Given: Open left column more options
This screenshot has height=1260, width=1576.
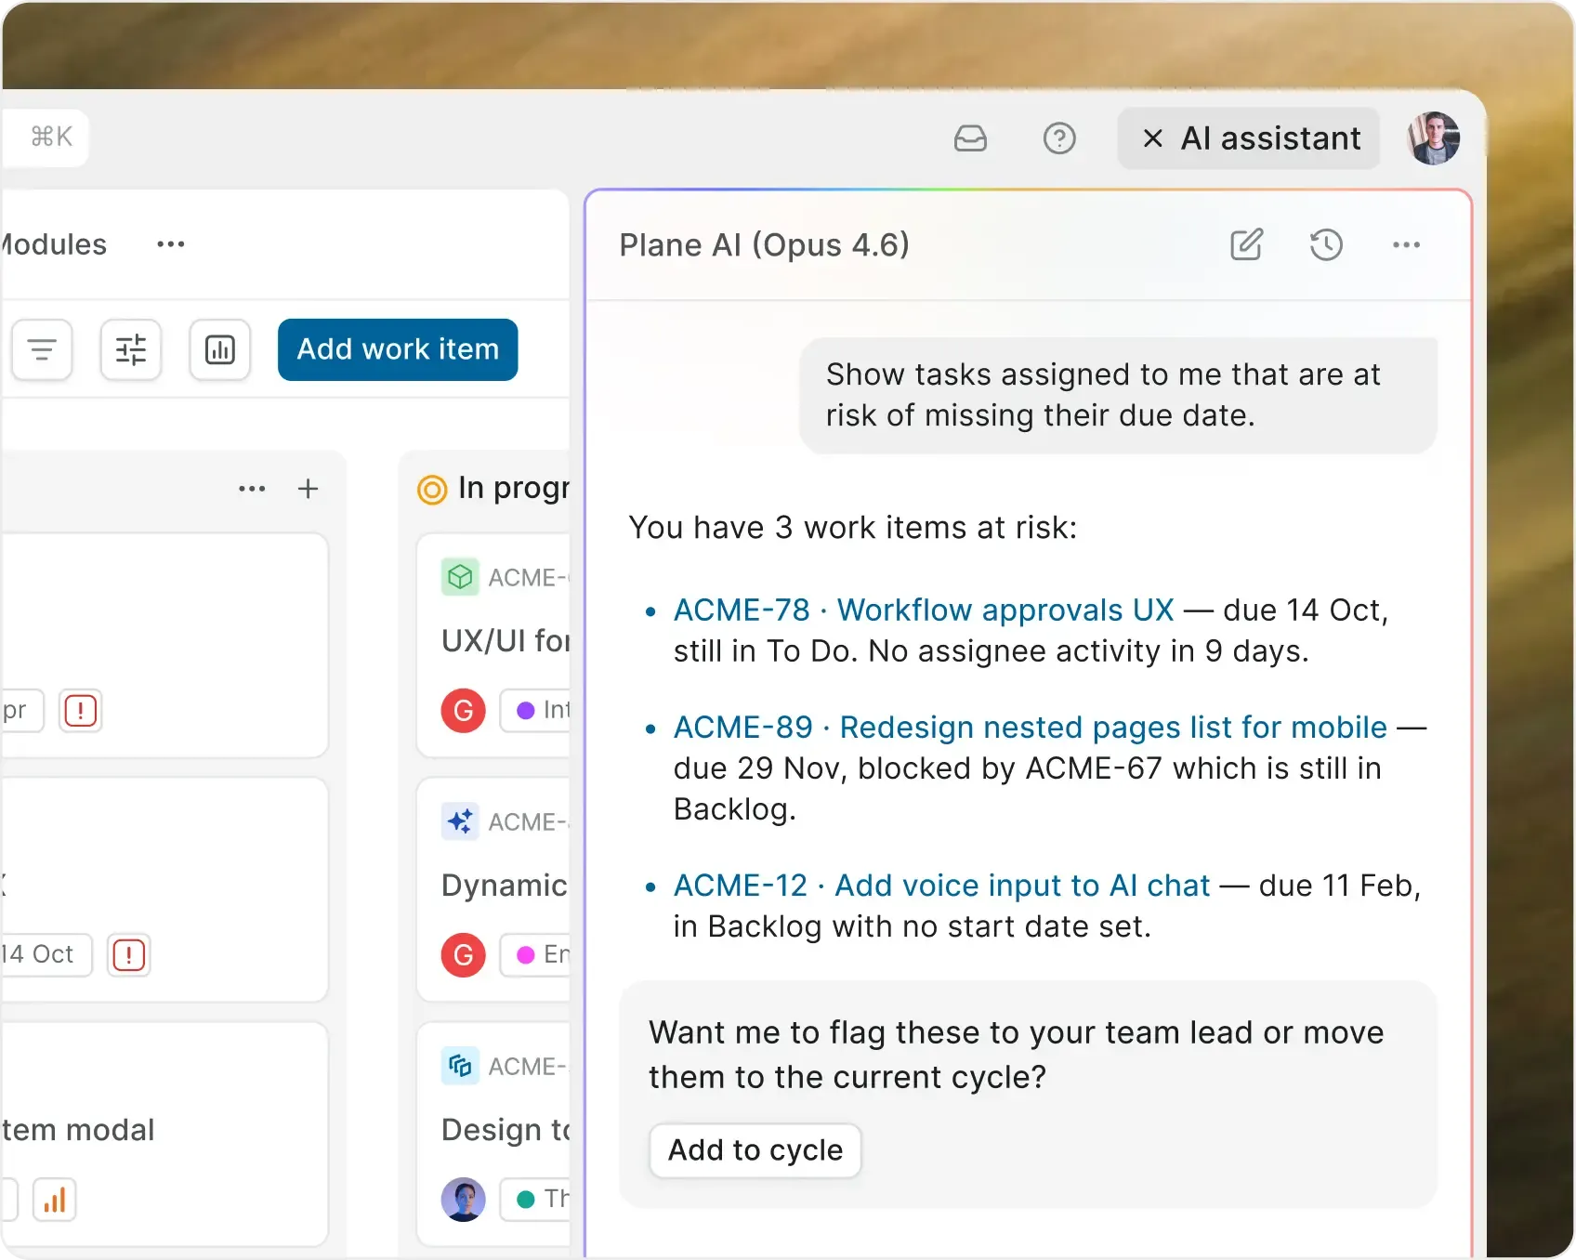Looking at the screenshot, I should 252,489.
